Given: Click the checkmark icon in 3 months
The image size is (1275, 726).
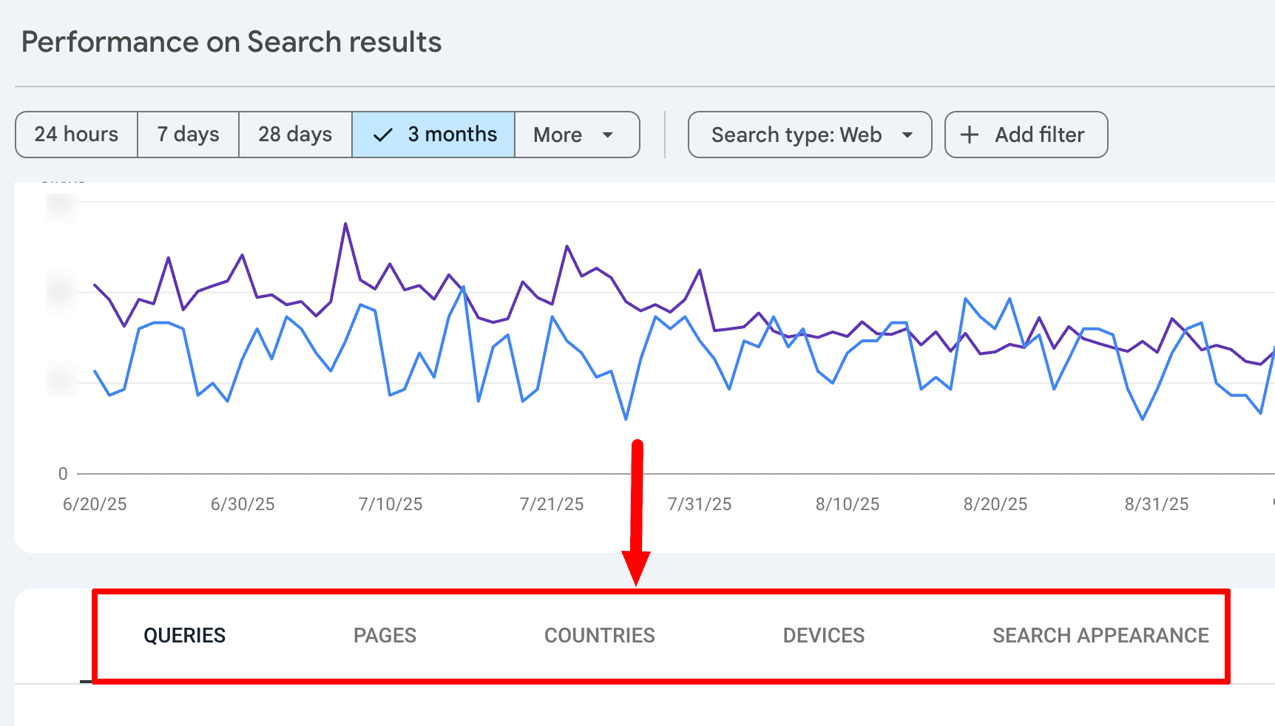Looking at the screenshot, I should tap(382, 135).
